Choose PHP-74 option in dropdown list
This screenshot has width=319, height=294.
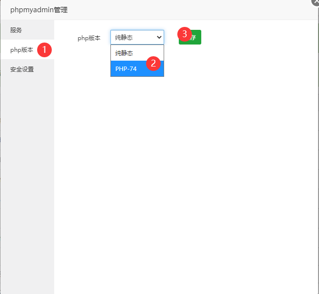pos(137,68)
